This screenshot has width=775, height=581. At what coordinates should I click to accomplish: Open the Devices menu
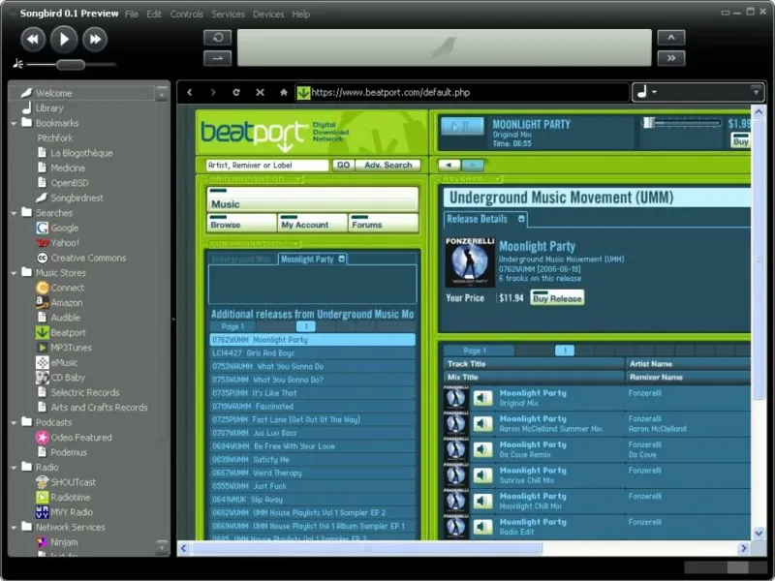268,15
